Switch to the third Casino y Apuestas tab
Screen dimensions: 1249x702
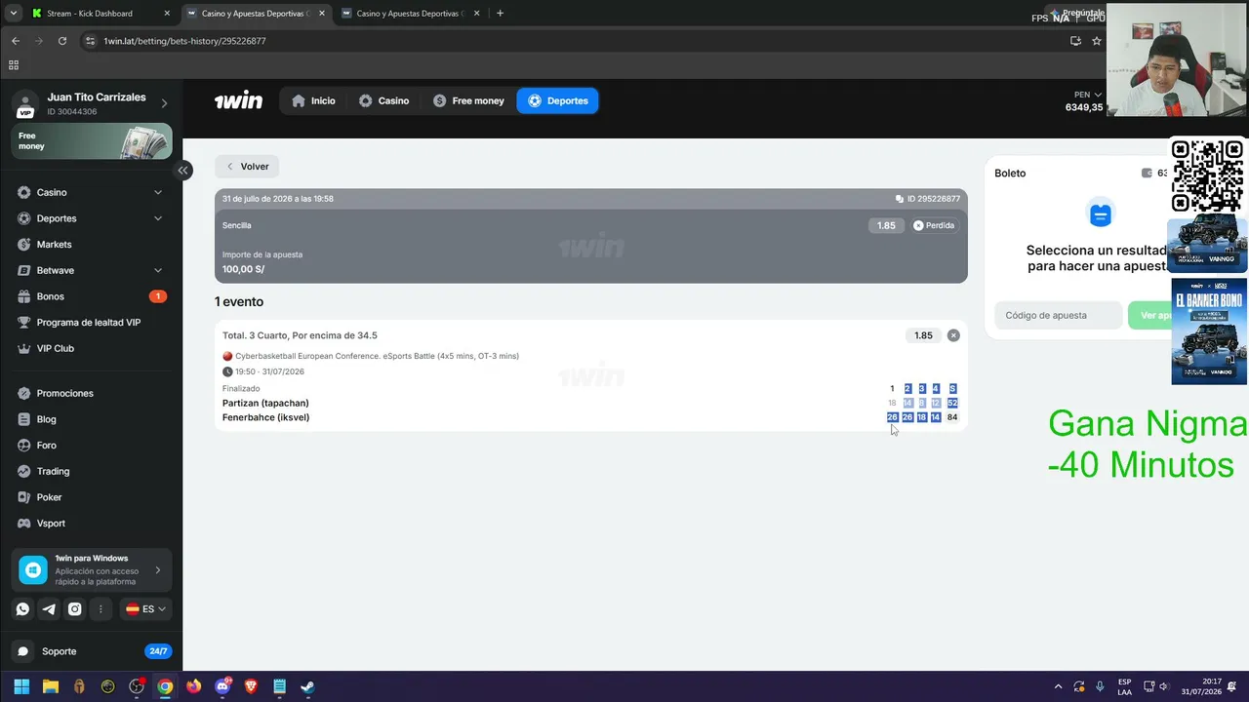pos(413,14)
